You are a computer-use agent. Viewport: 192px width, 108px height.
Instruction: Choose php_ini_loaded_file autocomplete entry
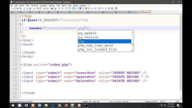coord(105,49)
